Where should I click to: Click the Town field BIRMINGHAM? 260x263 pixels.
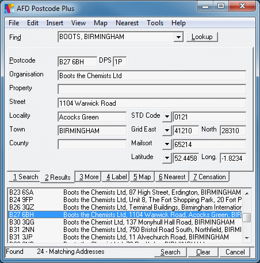pos(92,131)
